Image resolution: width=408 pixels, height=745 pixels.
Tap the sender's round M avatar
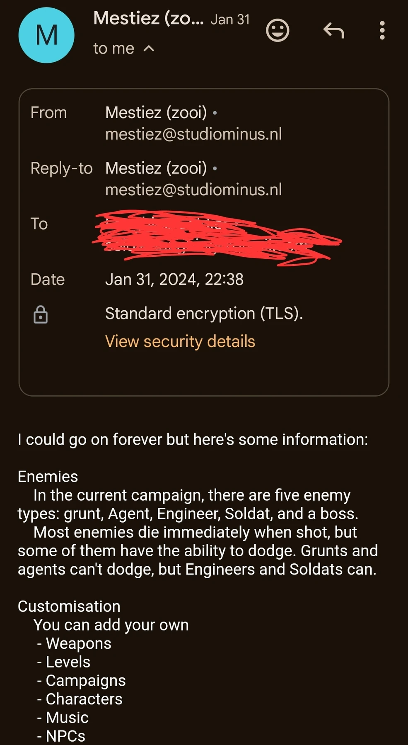(x=46, y=35)
